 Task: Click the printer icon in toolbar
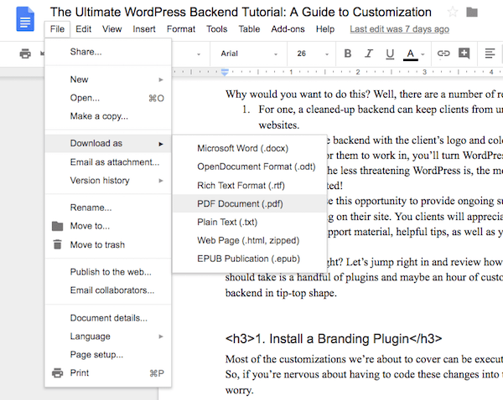point(25,54)
